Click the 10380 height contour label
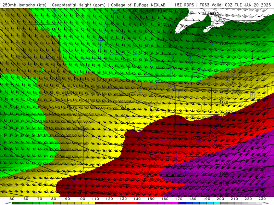The height and width of the screenshot is (205, 274). pos(225,194)
